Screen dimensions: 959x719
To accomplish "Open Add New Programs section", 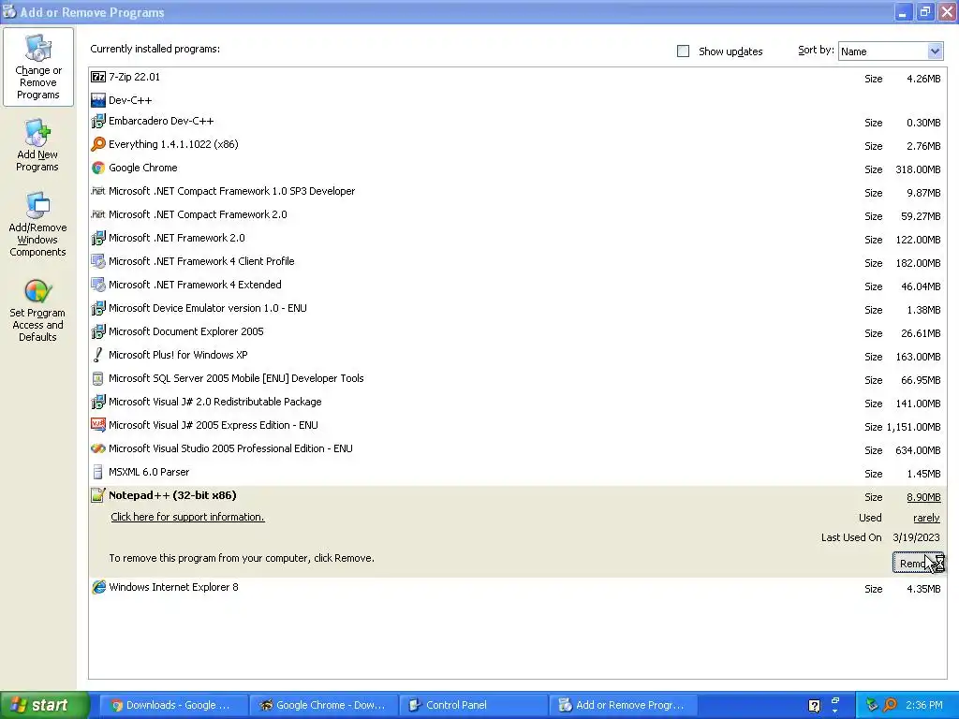I will [37, 145].
